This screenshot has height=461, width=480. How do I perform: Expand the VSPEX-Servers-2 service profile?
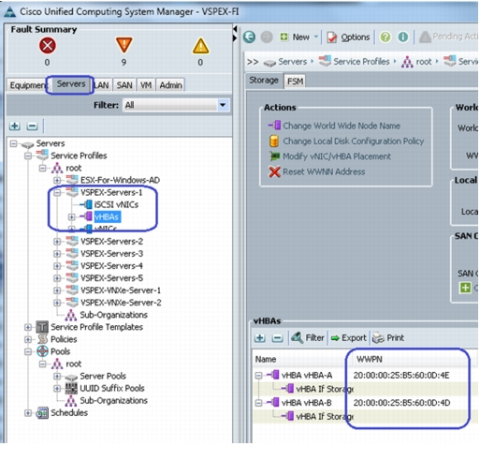(x=57, y=242)
